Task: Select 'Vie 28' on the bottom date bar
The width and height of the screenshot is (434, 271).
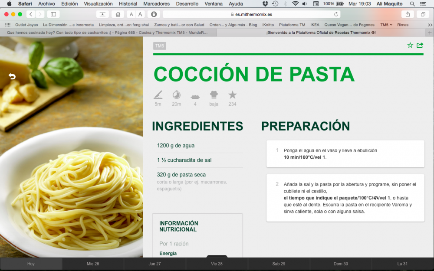Action: pos(217,264)
